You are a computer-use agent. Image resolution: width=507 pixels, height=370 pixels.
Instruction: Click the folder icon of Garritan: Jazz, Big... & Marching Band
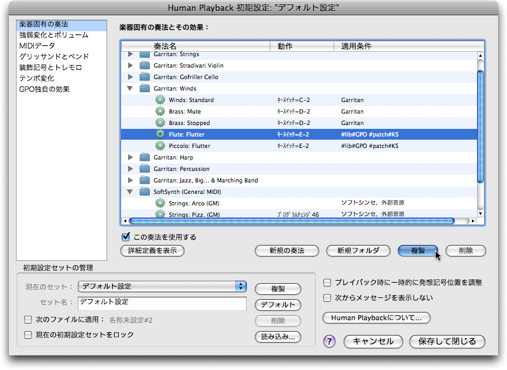145,180
